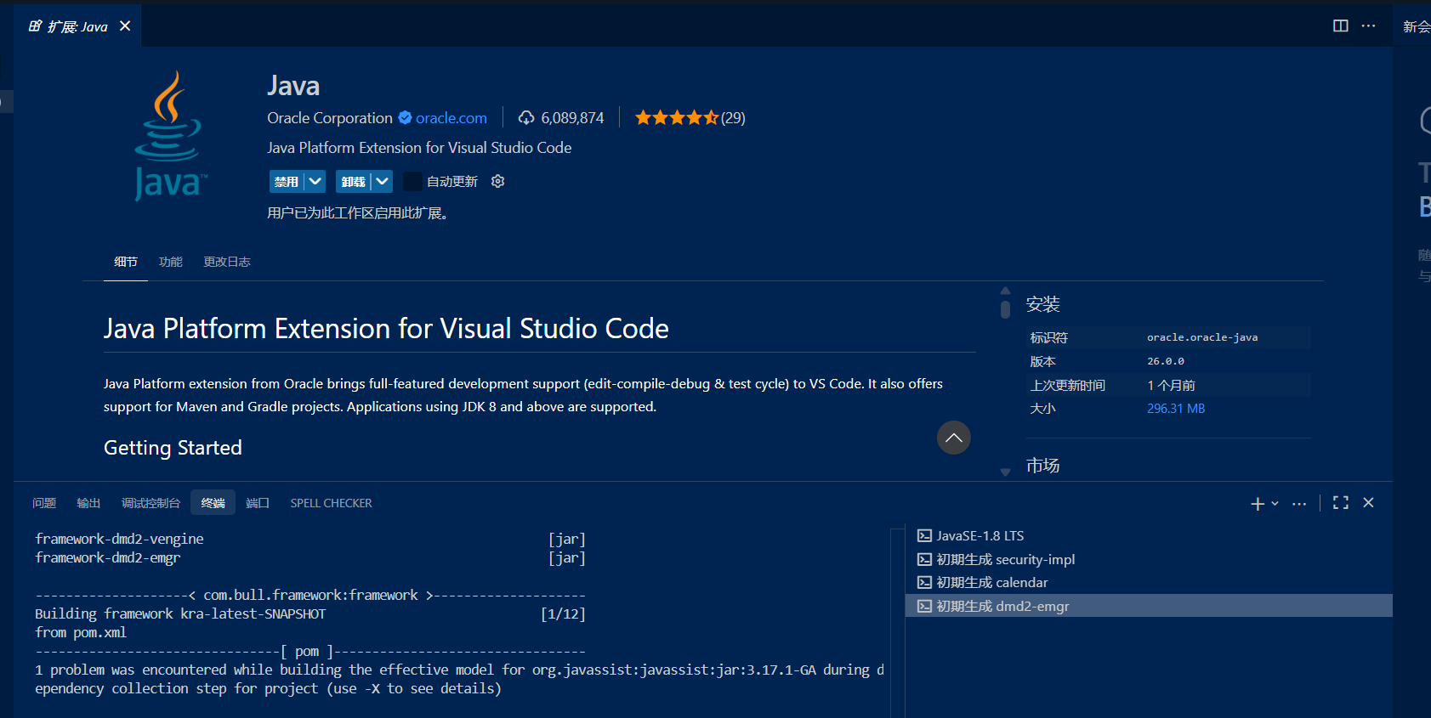This screenshot has width=1431, height=718.
Task: Click the 上次更新时间 value 1 个月前
Action: 1171,385
